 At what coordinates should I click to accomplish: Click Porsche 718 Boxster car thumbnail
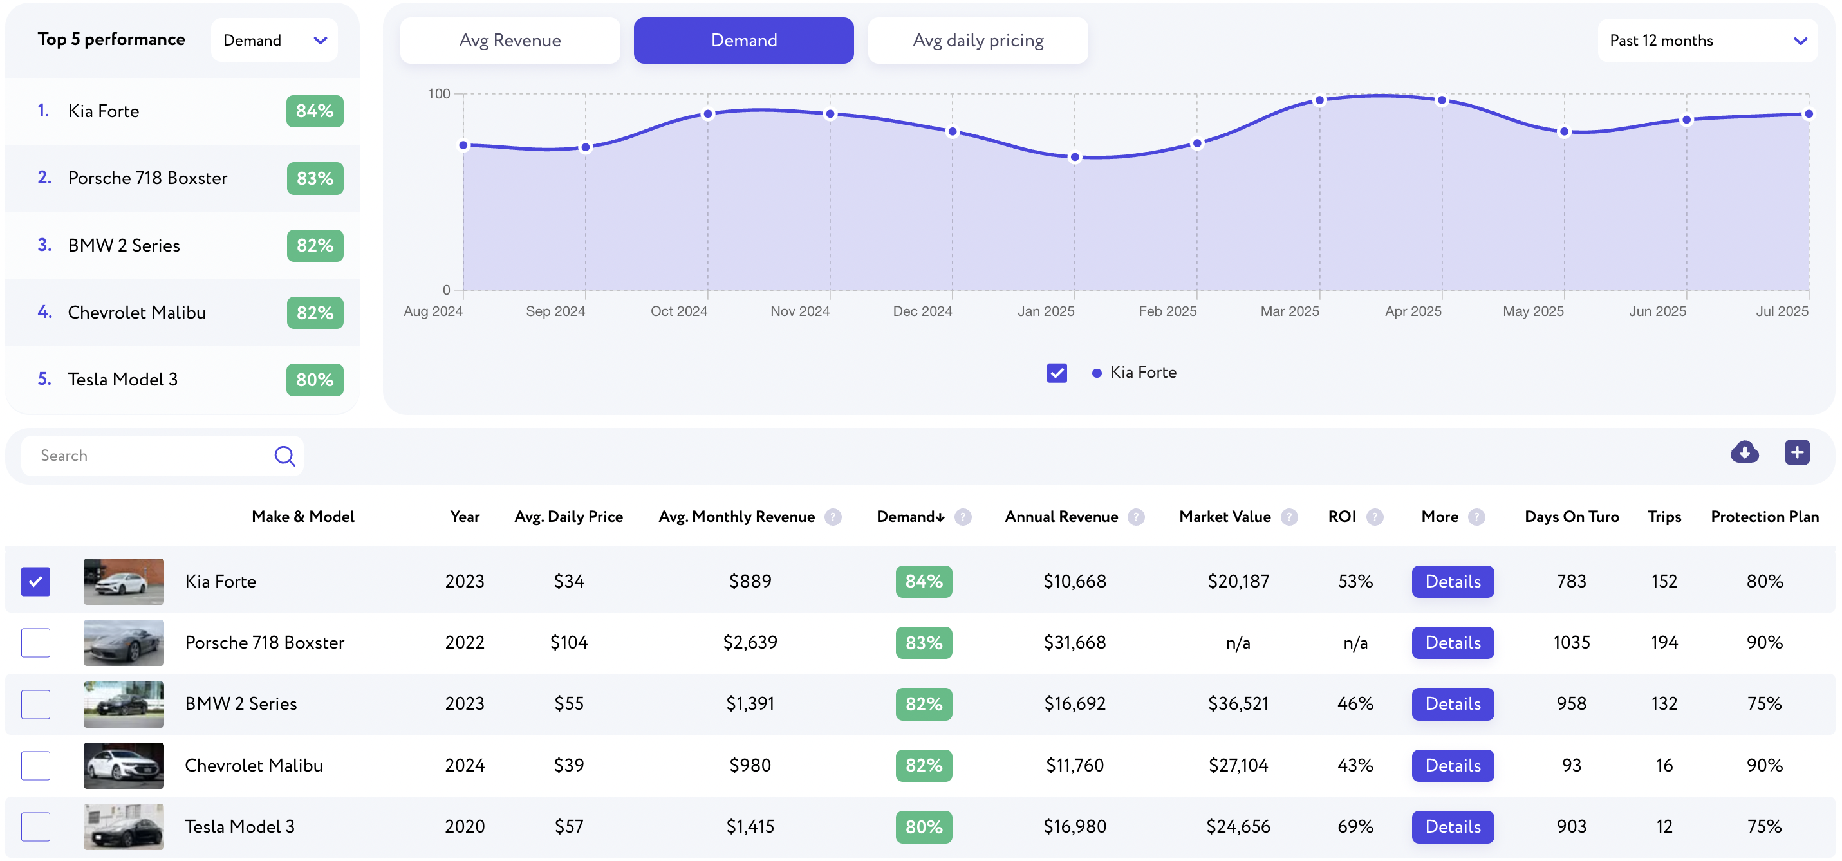click(x=124, y=642)
